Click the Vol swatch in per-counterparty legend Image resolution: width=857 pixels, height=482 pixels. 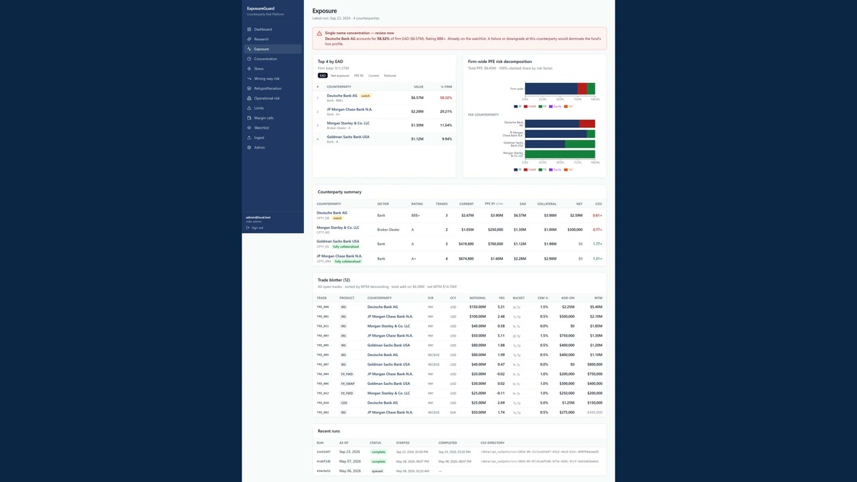pos(566,169)
